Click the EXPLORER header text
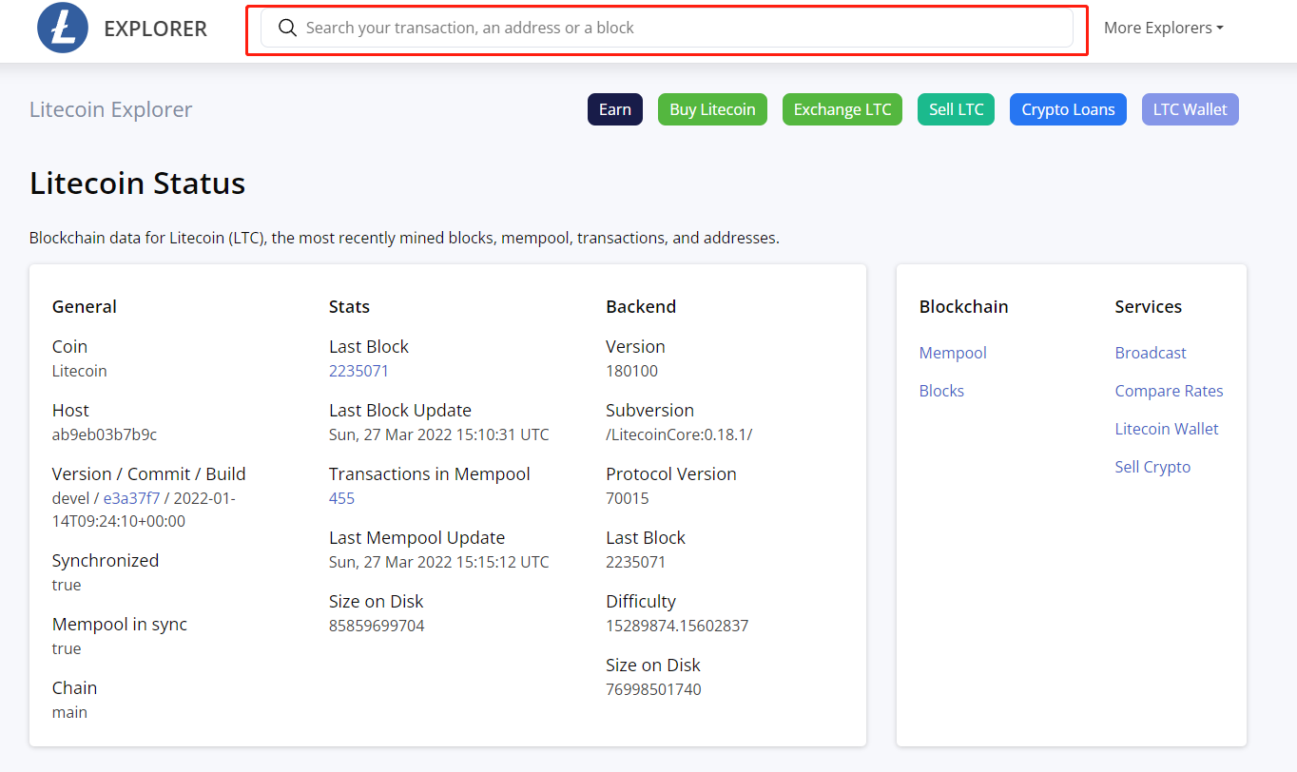This screenshot has height=772, width=1297. point(155,29)
